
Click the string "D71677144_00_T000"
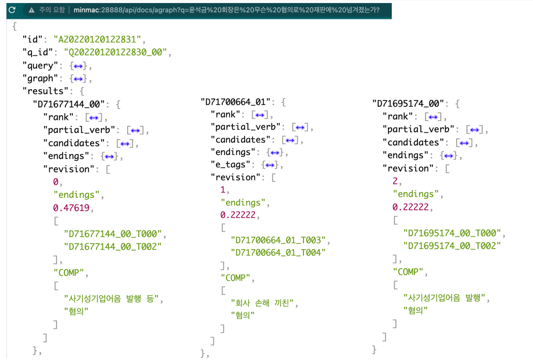coord(113,234)
